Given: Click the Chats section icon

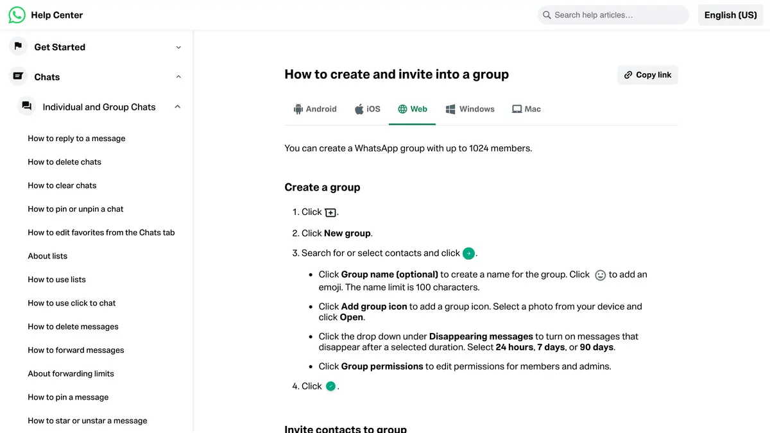Looking at the screenshot, I should pyautogui.click(x=18, y=76).
